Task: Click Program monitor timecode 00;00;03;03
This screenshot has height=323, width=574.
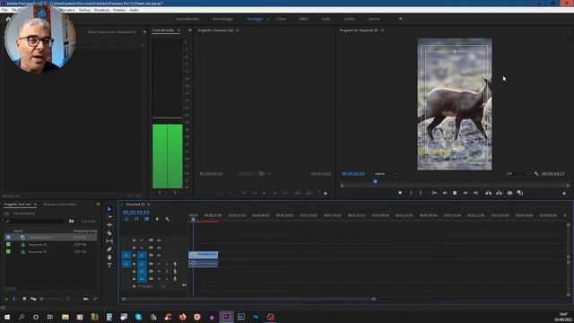Action: (352, 173)
